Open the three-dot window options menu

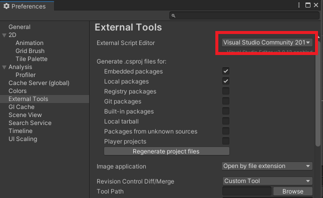[299, 5]
